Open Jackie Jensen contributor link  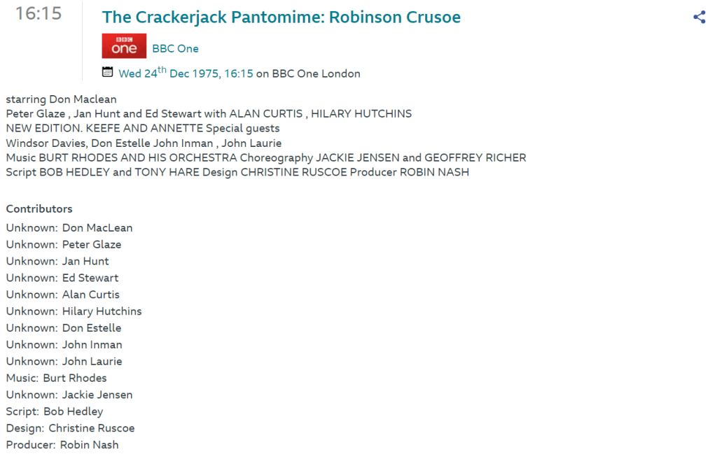pos(97,395)
